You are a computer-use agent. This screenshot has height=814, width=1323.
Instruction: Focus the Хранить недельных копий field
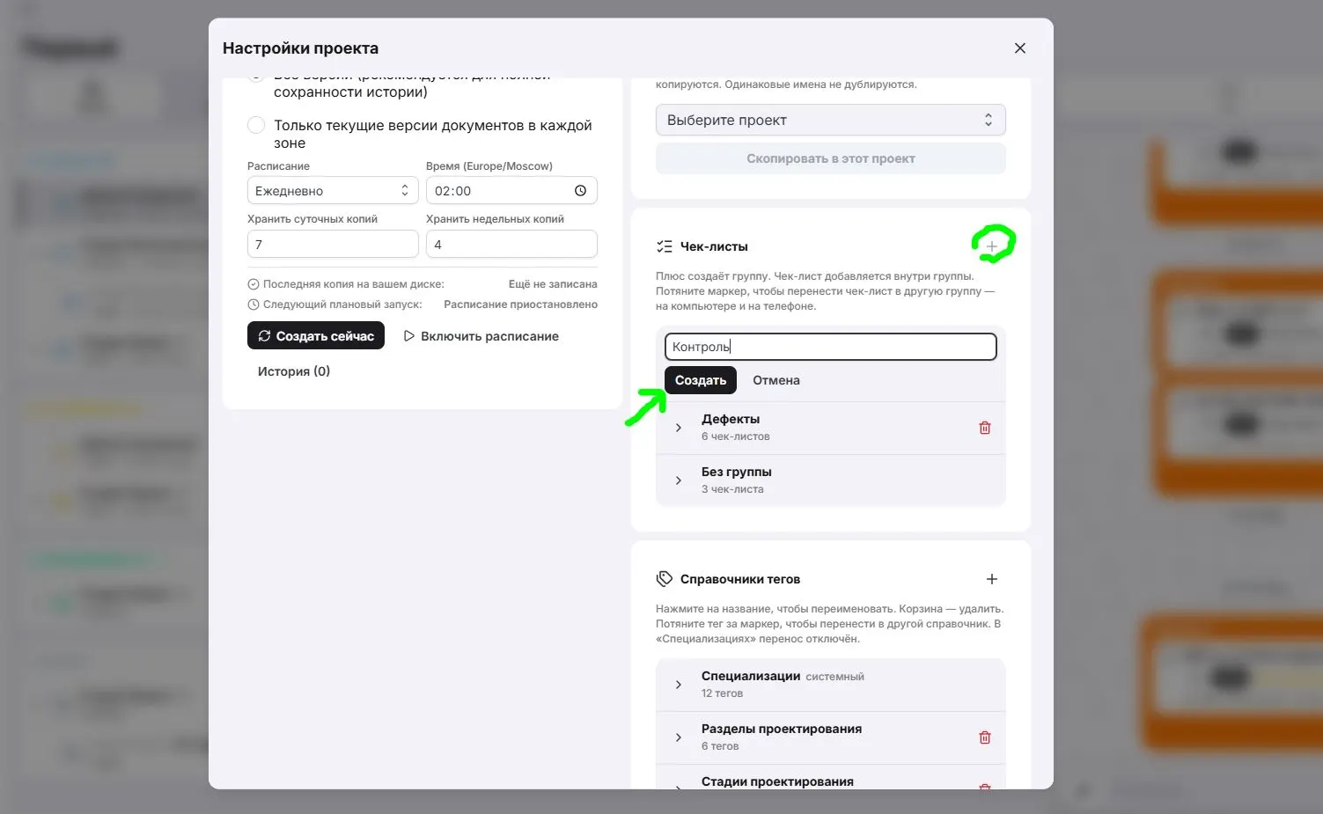(x=511, y=244)
